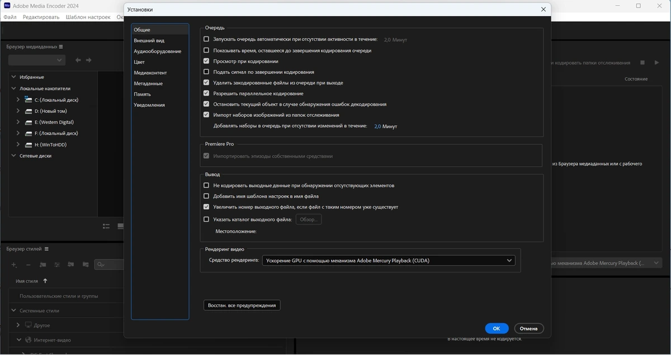
Task: Select the Медиаконтент preferences category
Action: (x=160, y=73)
